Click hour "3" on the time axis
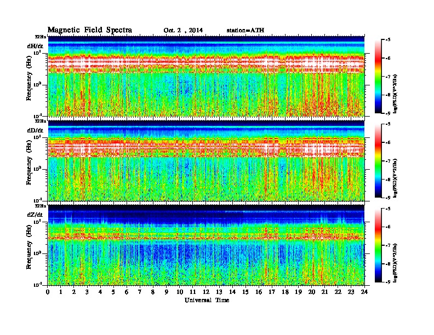Viewport: 434px width, 335px height. [x=87, y=292]
